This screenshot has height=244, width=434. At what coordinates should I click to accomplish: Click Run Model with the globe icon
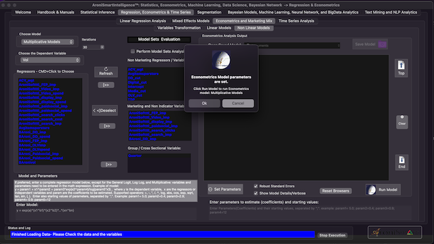pyautogui.click(x=382, y=190)
